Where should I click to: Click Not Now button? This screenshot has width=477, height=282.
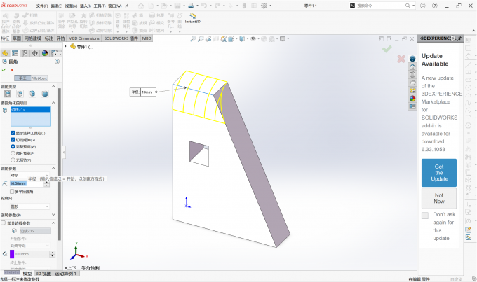(x=439, y=198)
